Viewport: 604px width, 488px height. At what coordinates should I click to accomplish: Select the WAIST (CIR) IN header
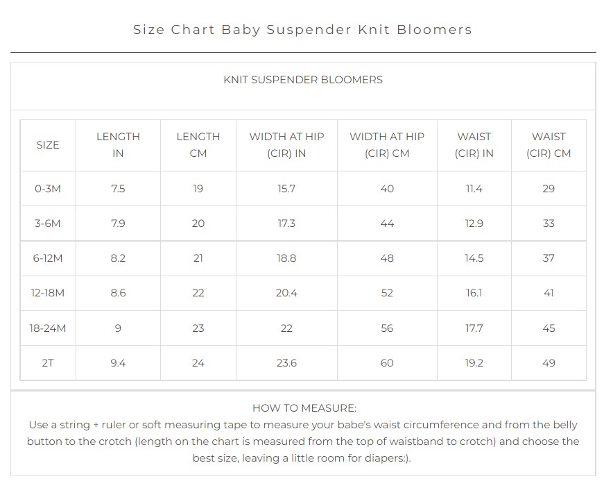474,145
